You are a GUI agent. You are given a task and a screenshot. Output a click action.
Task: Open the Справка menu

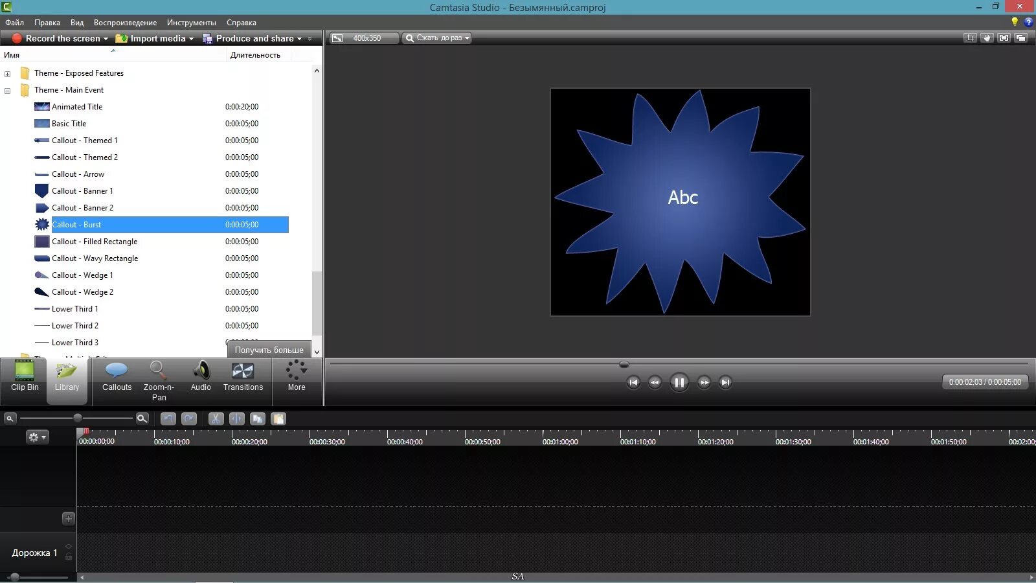pyautogui.click(x=242, y=23)
